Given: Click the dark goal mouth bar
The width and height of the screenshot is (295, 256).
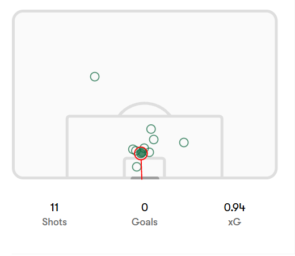Looking at the screenshot, I should click(x=145, y=178).
